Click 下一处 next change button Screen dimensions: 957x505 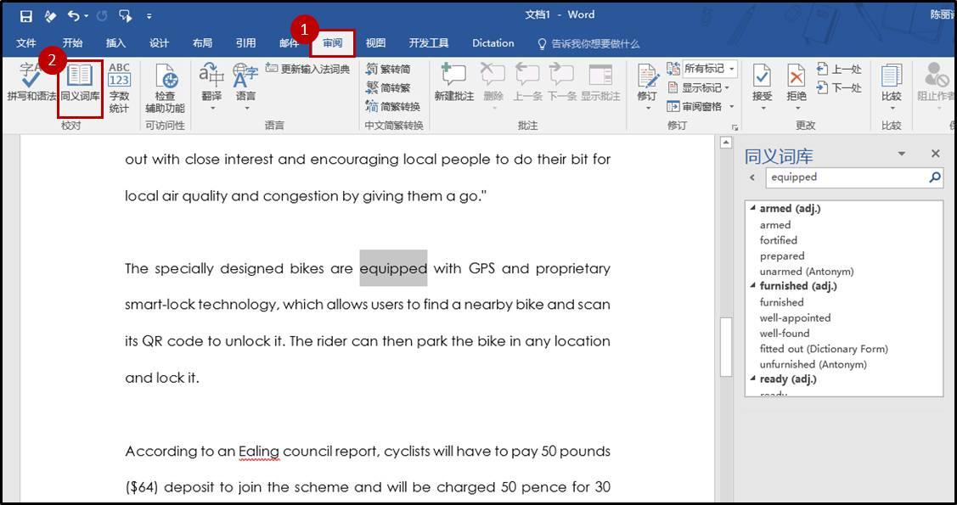(840, 87)
